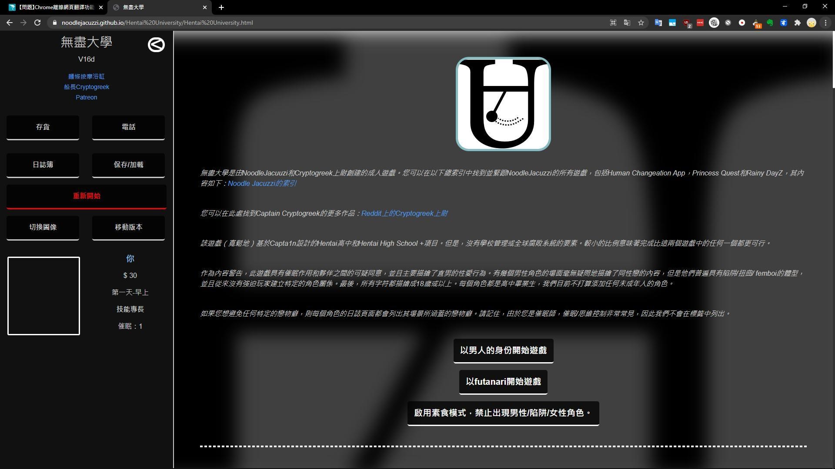Open the 存貨 inventory button
The height and width of the screenshot is (469, 835).
[43, 127]
